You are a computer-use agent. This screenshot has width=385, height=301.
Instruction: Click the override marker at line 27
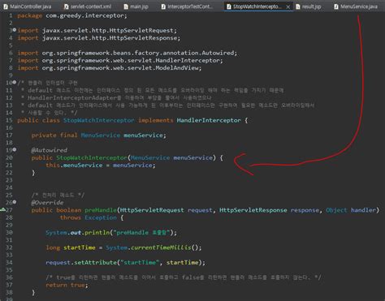click(2, 209)
